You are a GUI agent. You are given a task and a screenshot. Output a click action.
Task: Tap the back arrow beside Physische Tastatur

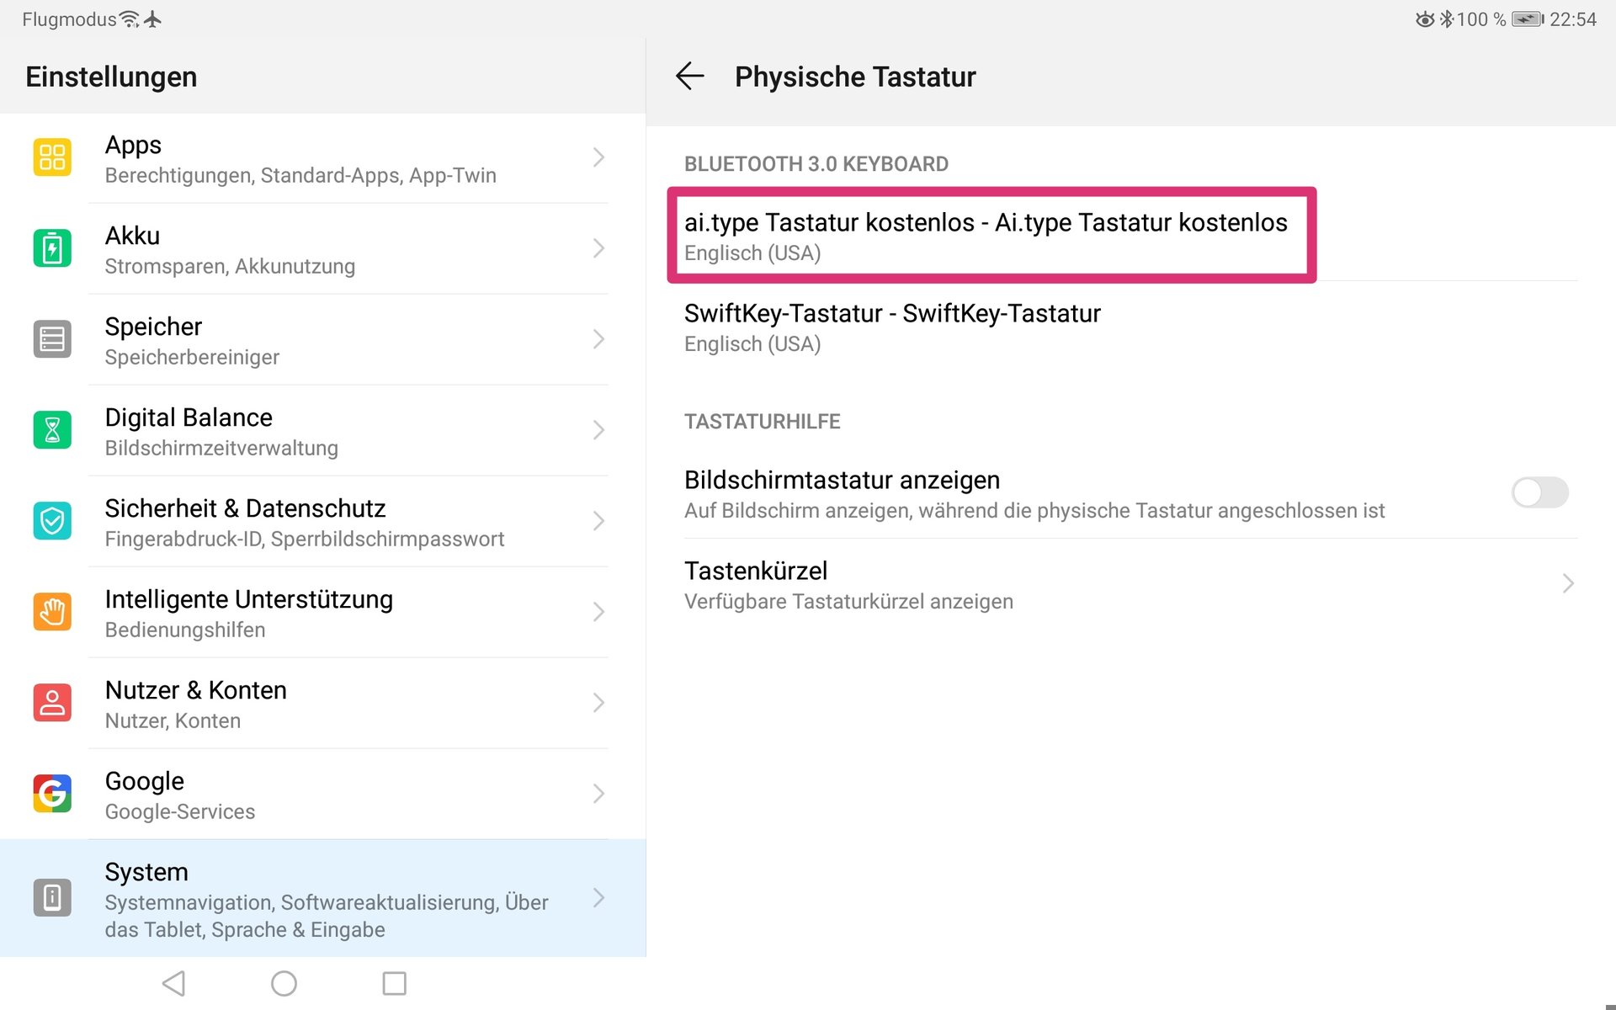click(x=689, y=77)
